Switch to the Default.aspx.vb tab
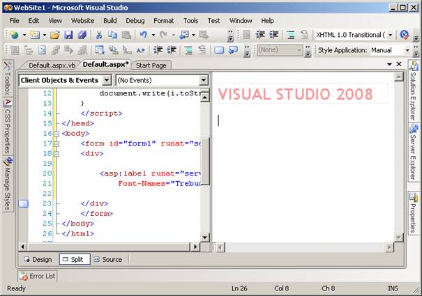Viewport: 422px width, 296px height. coord(50,65)
